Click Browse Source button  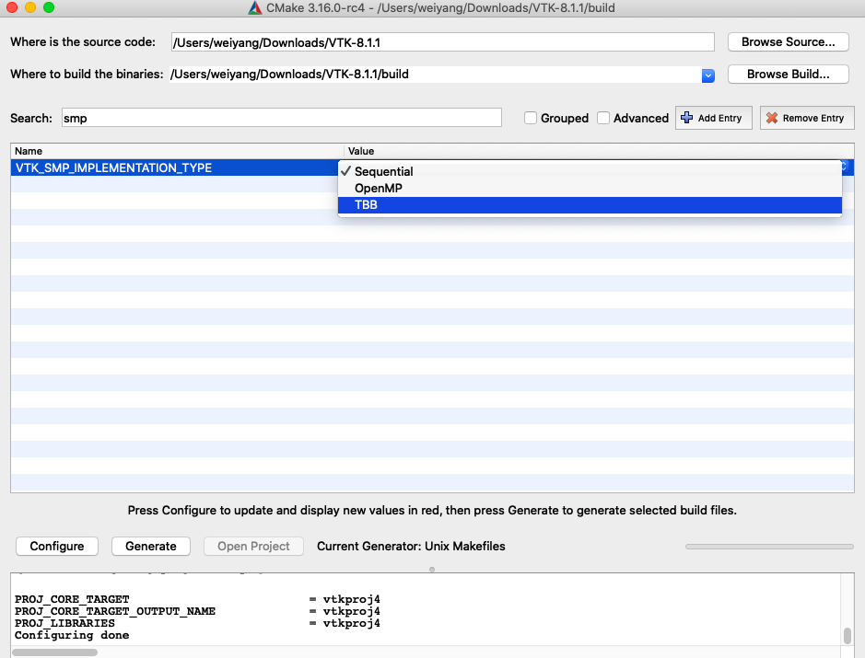click(788, 42)
